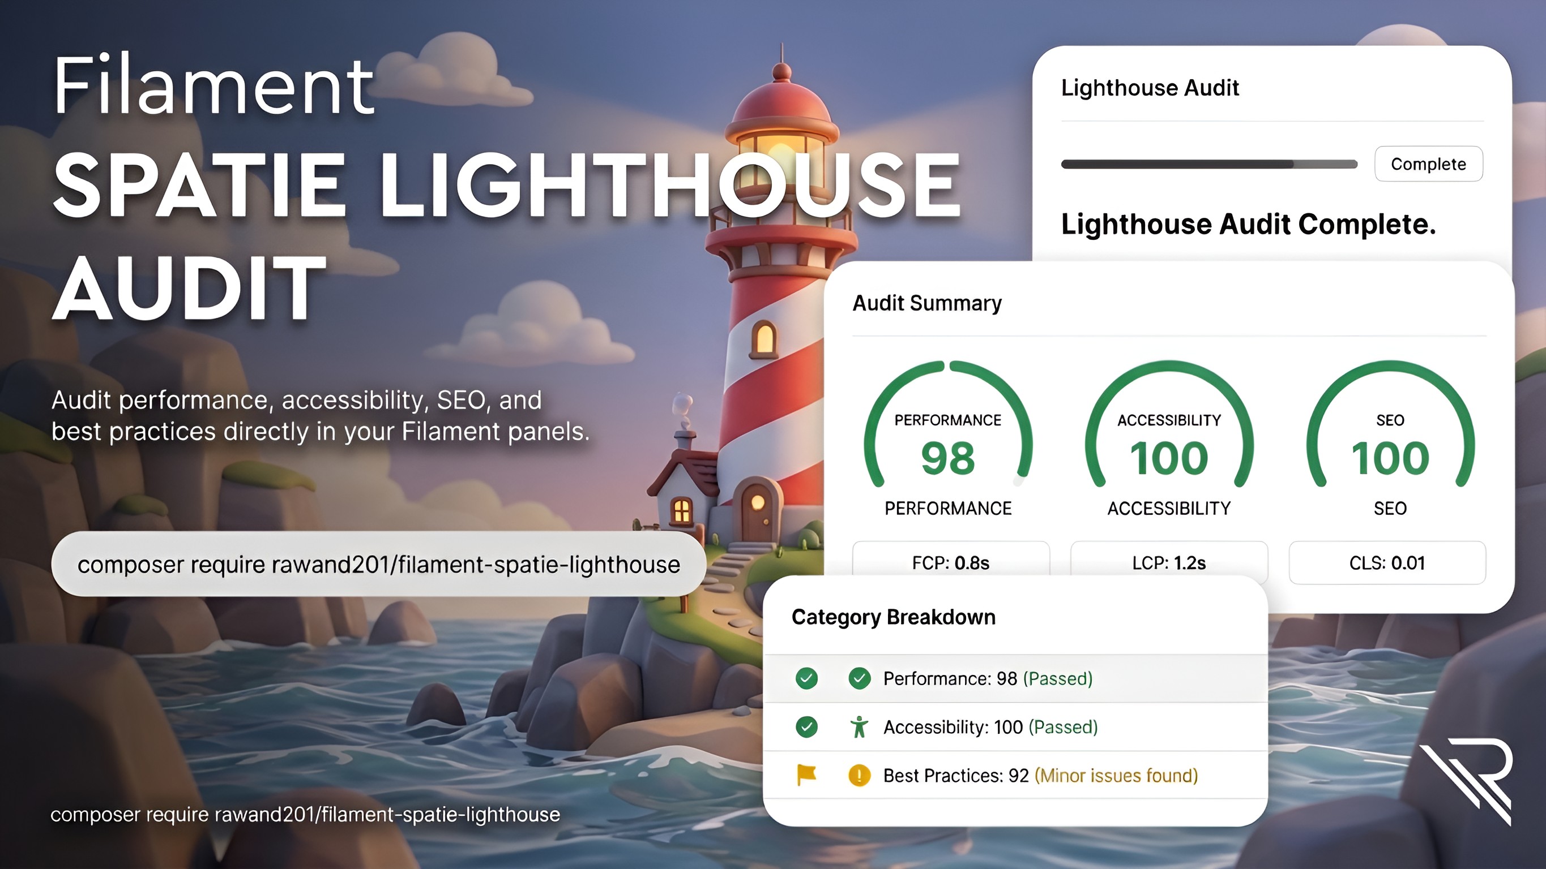Click the PERFORMANCE label below the gauge
Image resolution: width=1546 pixels, height=869 pixels.
tap(948, 509)
